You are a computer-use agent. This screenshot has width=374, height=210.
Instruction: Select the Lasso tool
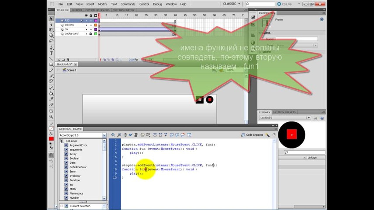coord(51,41)
